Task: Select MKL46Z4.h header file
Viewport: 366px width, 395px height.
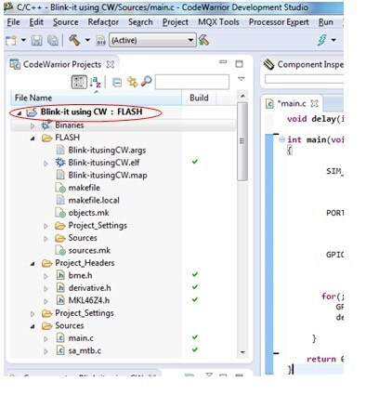Action: tap(89, 300)
